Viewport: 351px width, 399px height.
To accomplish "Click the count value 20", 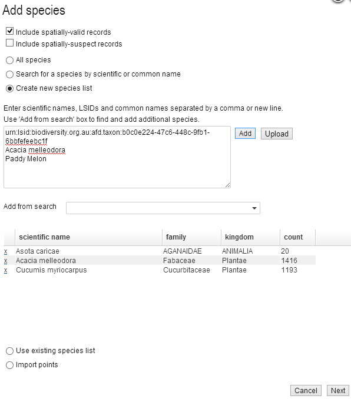I will (x=285, y=251).
